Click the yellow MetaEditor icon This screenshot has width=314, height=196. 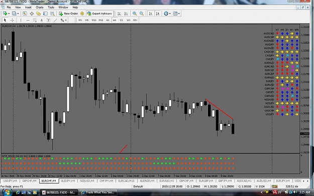(x=82, y=14)
